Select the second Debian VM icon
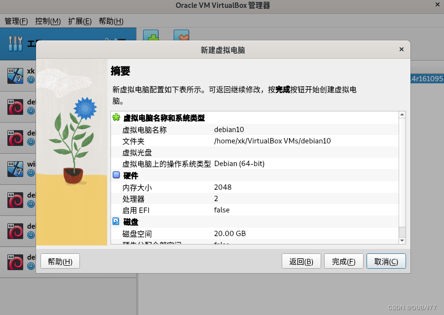Viewport: 444px width, 315px height. tap(15, 138)
